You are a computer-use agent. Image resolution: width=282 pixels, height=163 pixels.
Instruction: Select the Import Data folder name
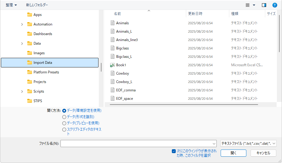click(x=43, y=63)
